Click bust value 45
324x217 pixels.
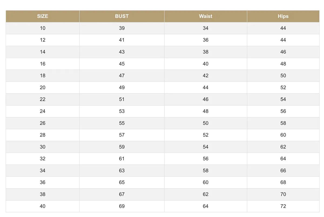[x=122, y=64]
